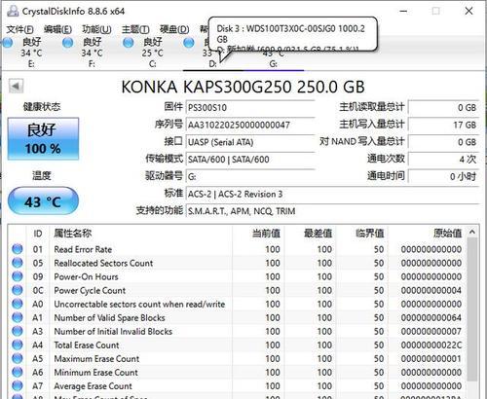Click raw value 00000000022C
Image resolution: width=487 pixels, height=399 pixels.
point(431,345)
